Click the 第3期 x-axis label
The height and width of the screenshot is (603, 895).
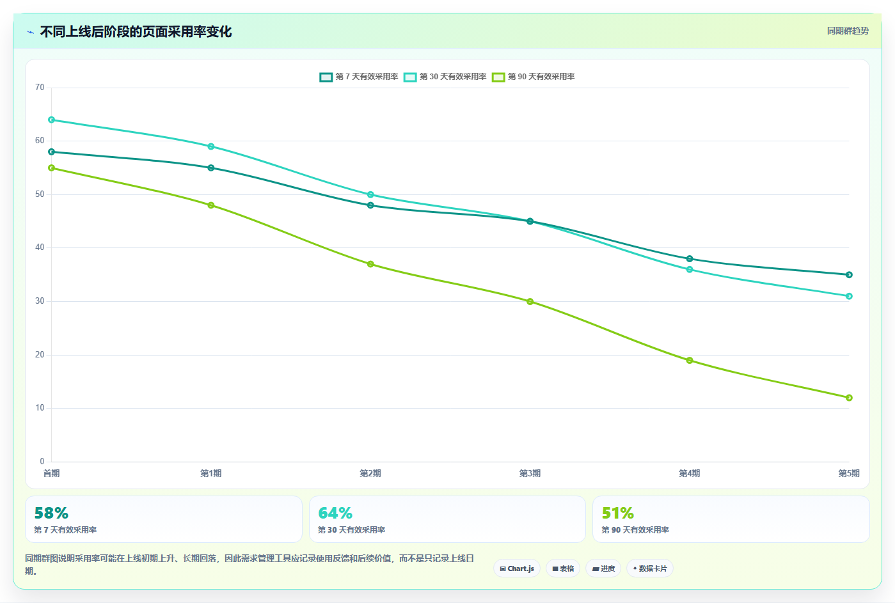(530, 473)
